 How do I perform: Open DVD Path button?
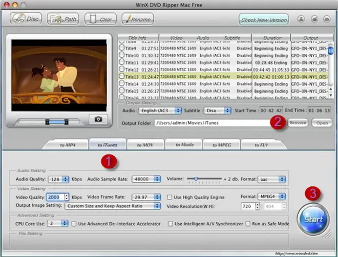click(63, 19)
